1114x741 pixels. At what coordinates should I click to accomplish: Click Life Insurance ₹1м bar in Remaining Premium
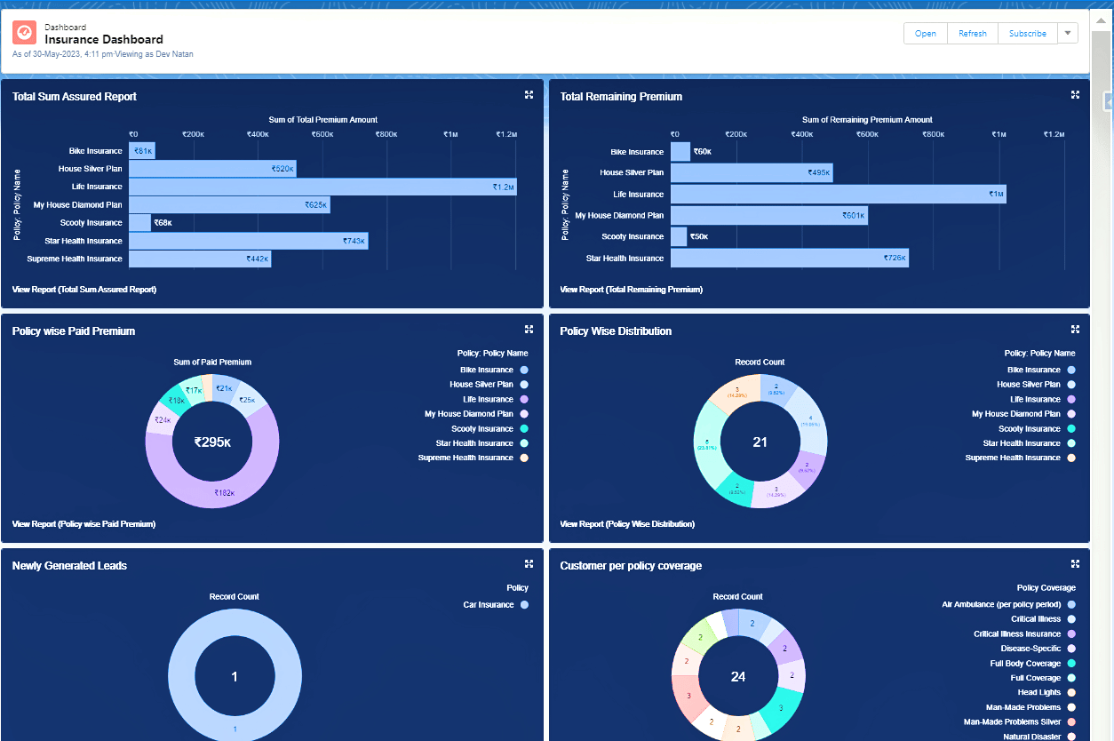pyautogui.click(x=839, y=194)
